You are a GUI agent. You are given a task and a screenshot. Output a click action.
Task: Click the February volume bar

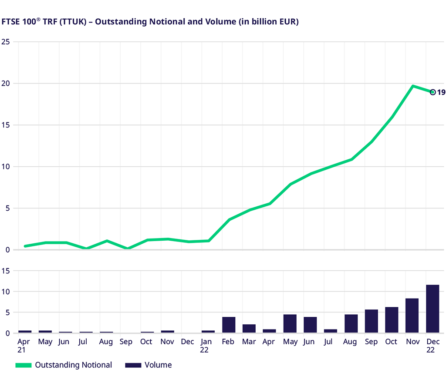(x=229, y=325)
